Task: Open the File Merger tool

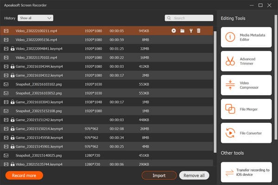Action: (246, 109)
